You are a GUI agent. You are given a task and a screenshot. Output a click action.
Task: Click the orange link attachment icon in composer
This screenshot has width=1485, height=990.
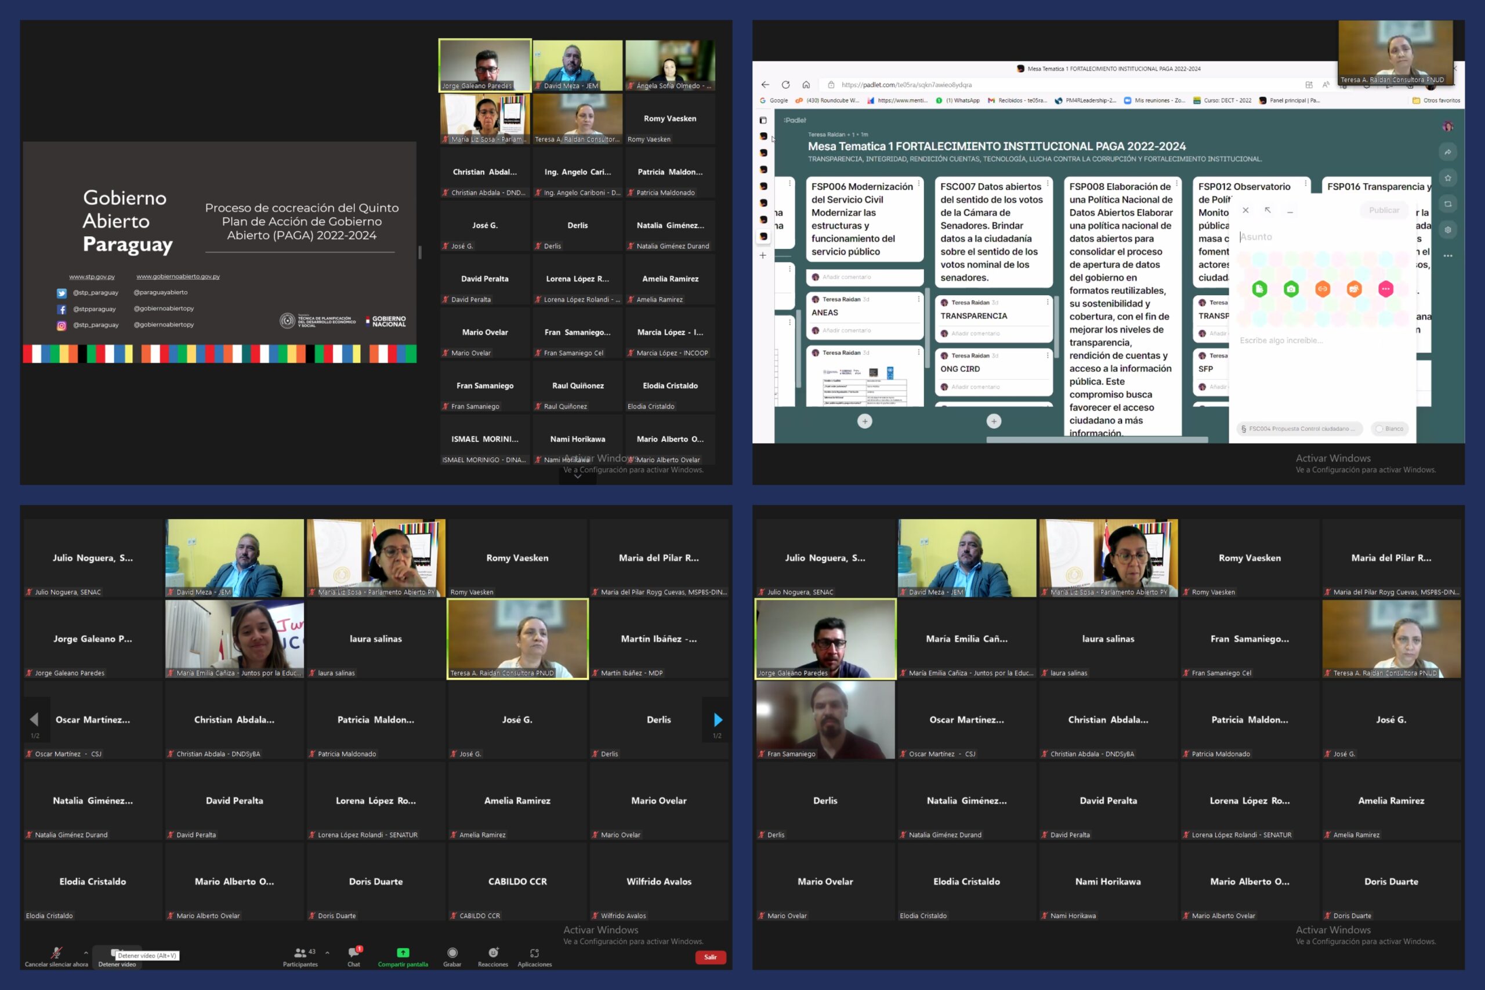tap(1323, 289)
